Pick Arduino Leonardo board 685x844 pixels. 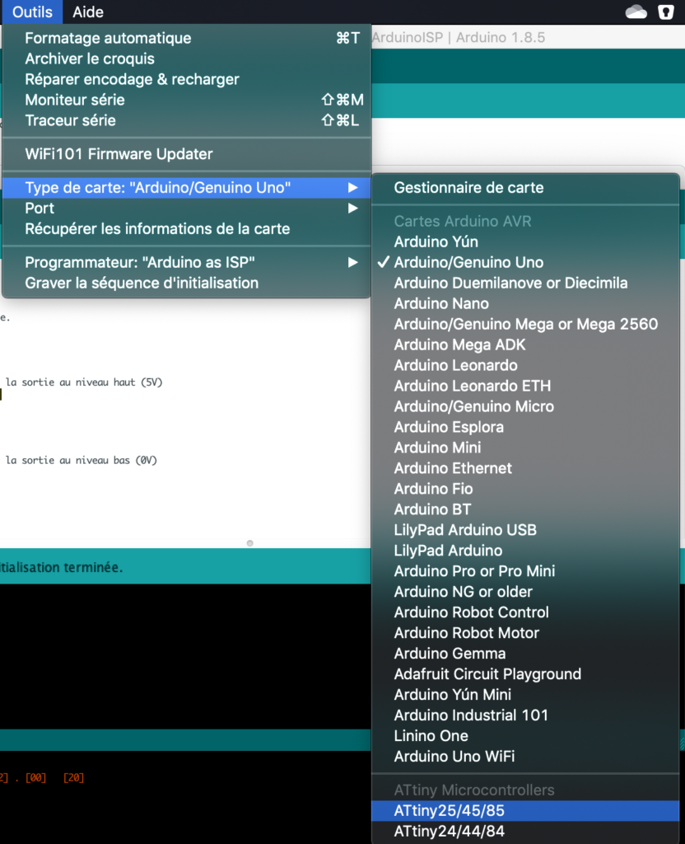pyautogui.click(x=455, y=365)
